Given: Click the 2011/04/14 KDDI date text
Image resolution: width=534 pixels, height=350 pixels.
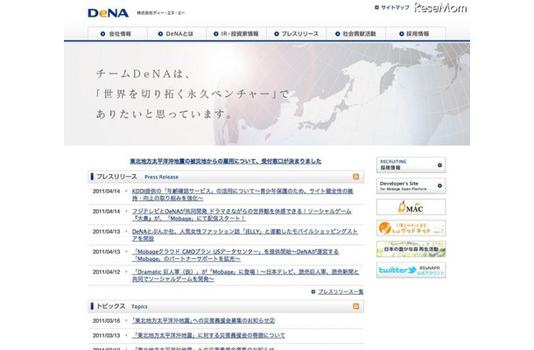Looking at the screenshot, I should (x=106, y=192).
